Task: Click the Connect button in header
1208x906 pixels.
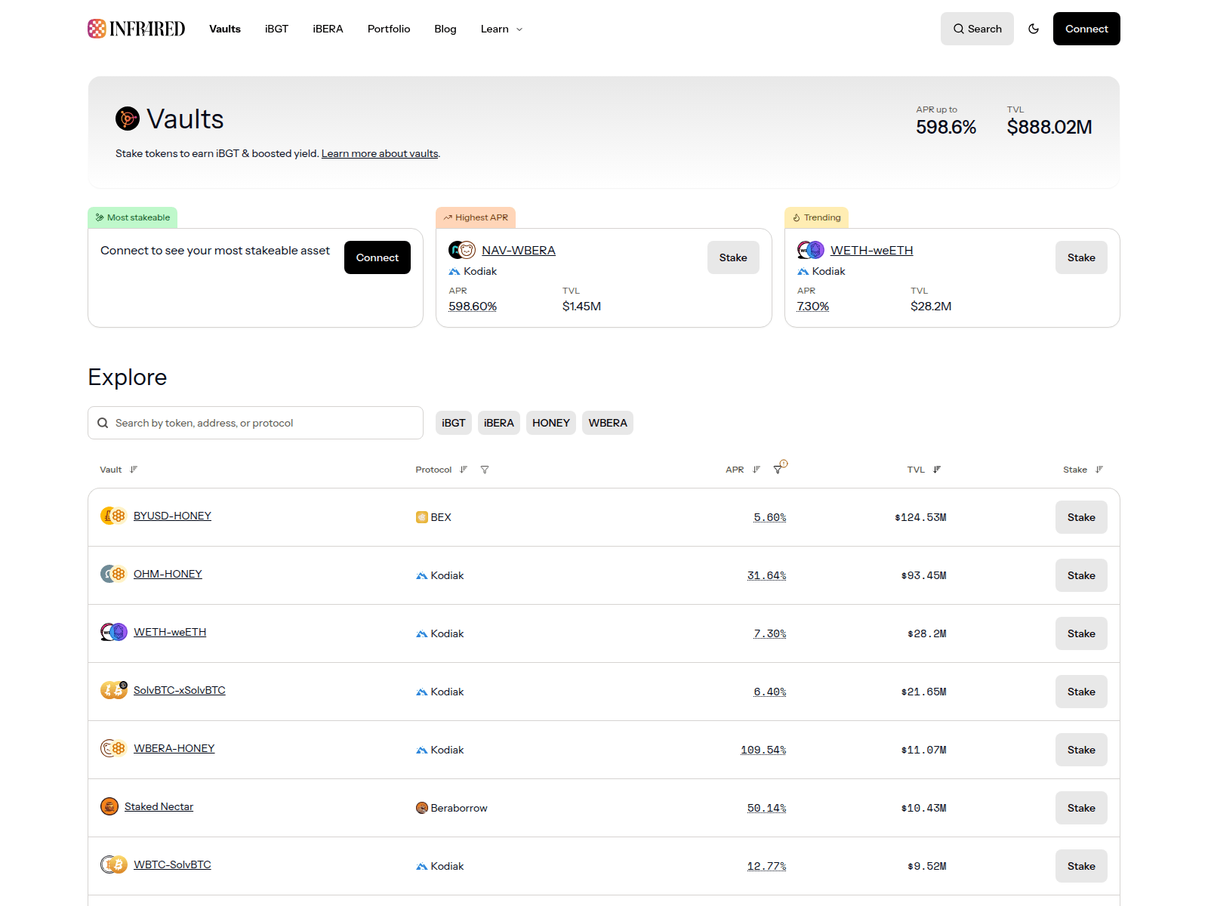Action: 1086,29
